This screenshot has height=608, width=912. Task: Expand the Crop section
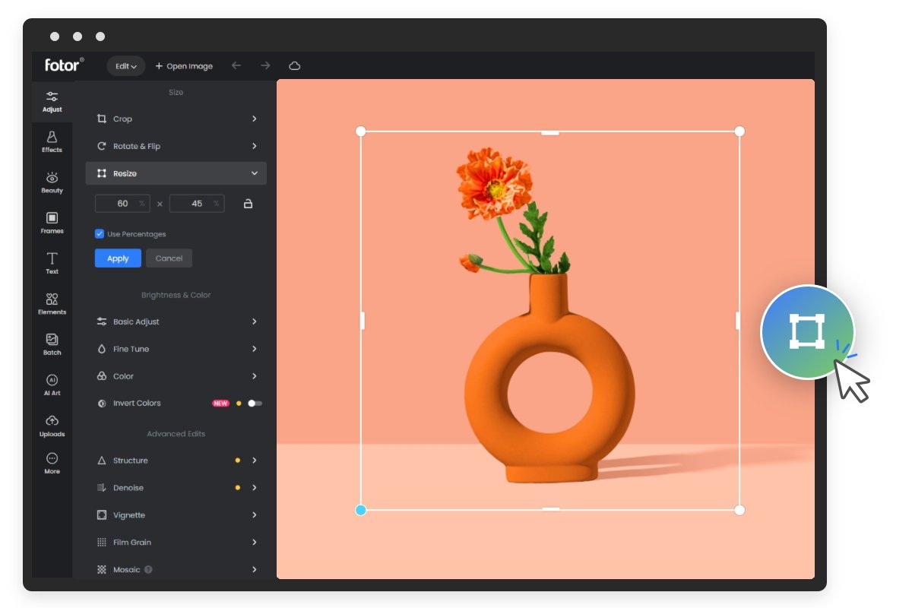(176, 119)
